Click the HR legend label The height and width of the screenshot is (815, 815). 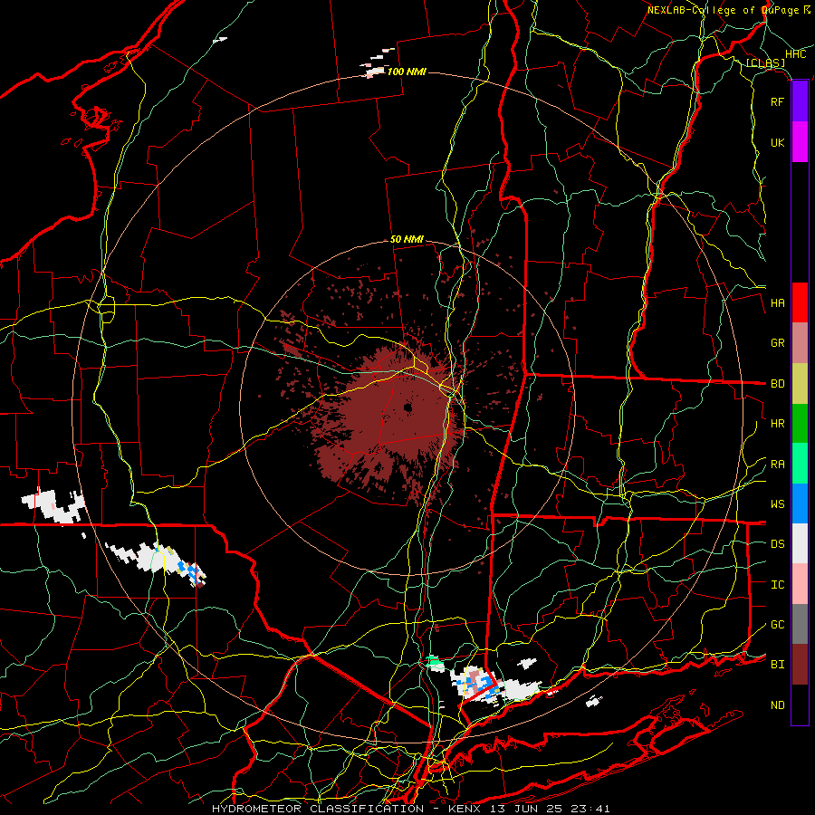(777, 424)
